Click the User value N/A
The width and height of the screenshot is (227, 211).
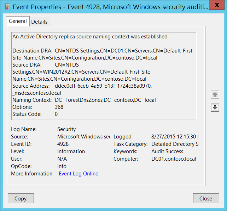[62, 159]
